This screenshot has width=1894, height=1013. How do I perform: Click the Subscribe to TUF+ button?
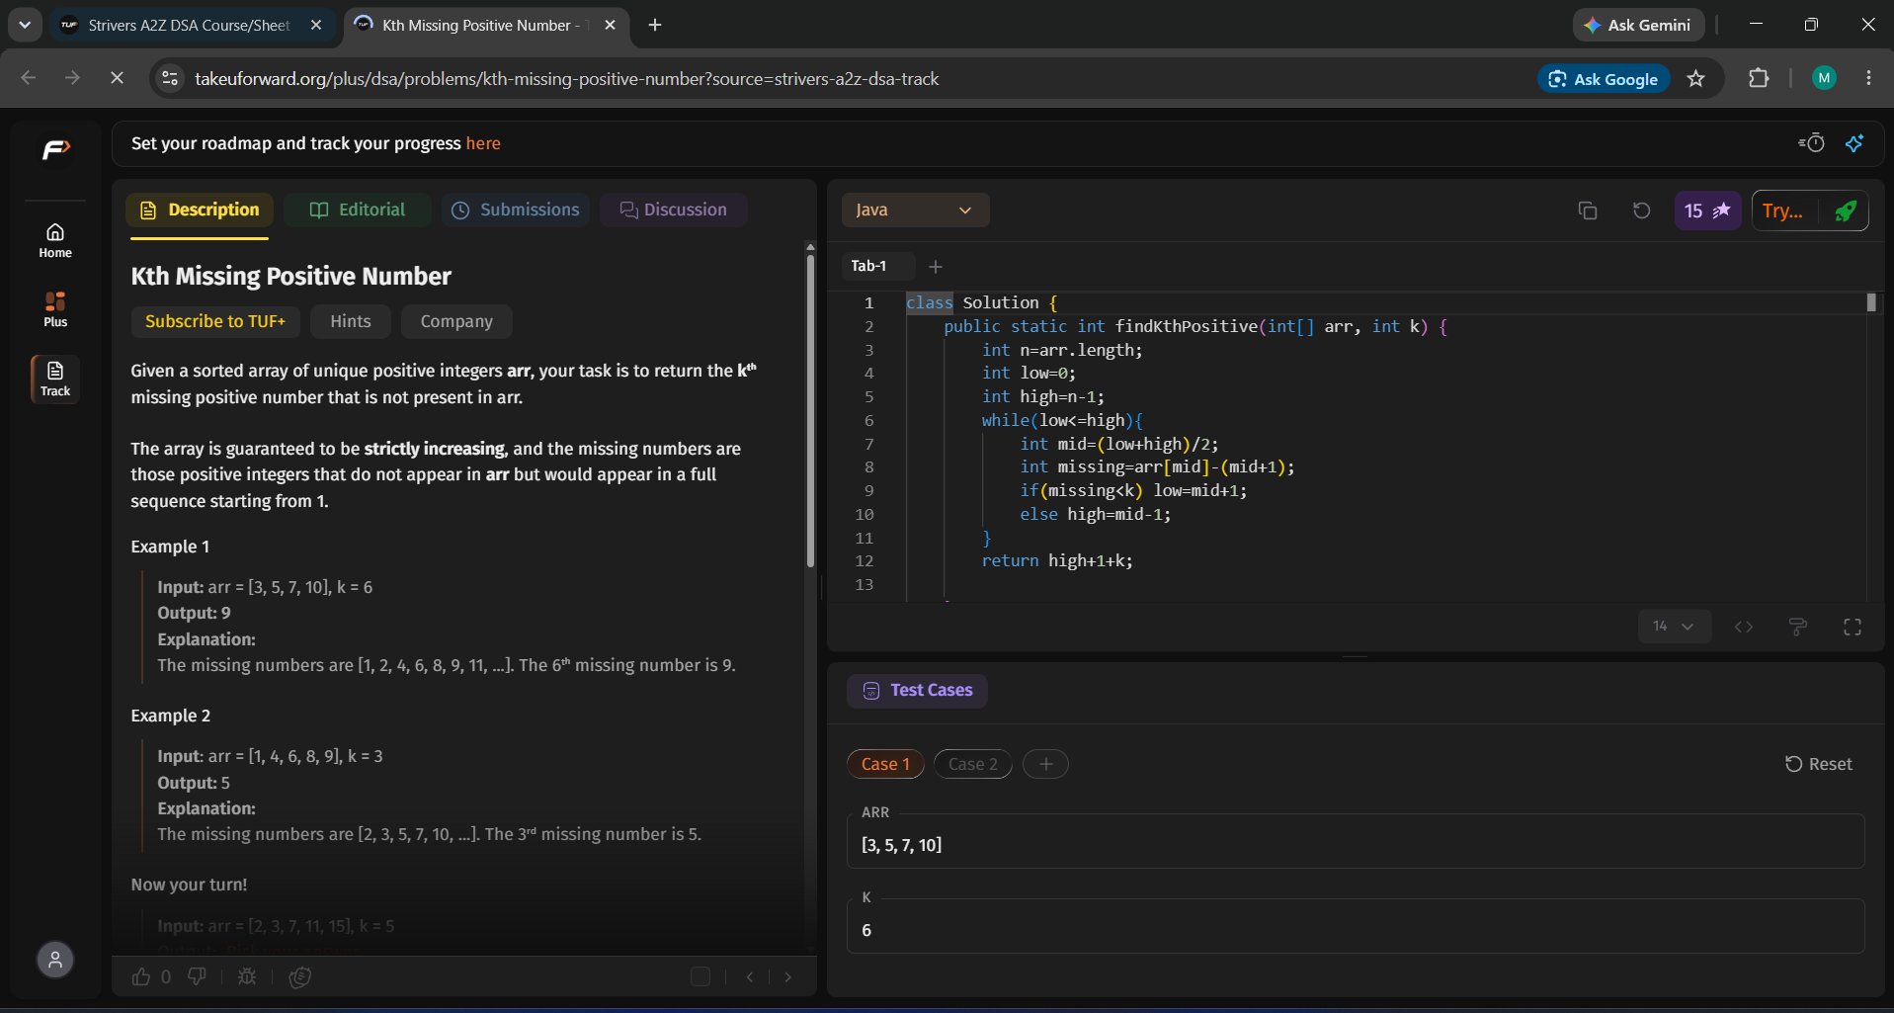[x=215, y=321]
